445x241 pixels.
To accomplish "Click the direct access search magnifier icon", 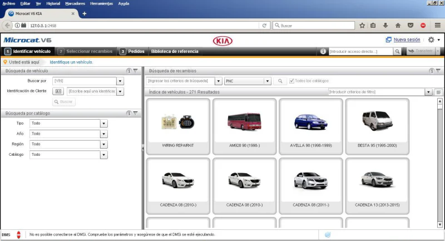I will click(x=397, y=51).
